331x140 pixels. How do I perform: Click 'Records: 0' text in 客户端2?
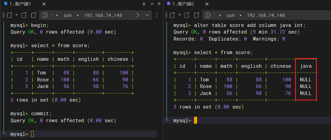point(188,39)
